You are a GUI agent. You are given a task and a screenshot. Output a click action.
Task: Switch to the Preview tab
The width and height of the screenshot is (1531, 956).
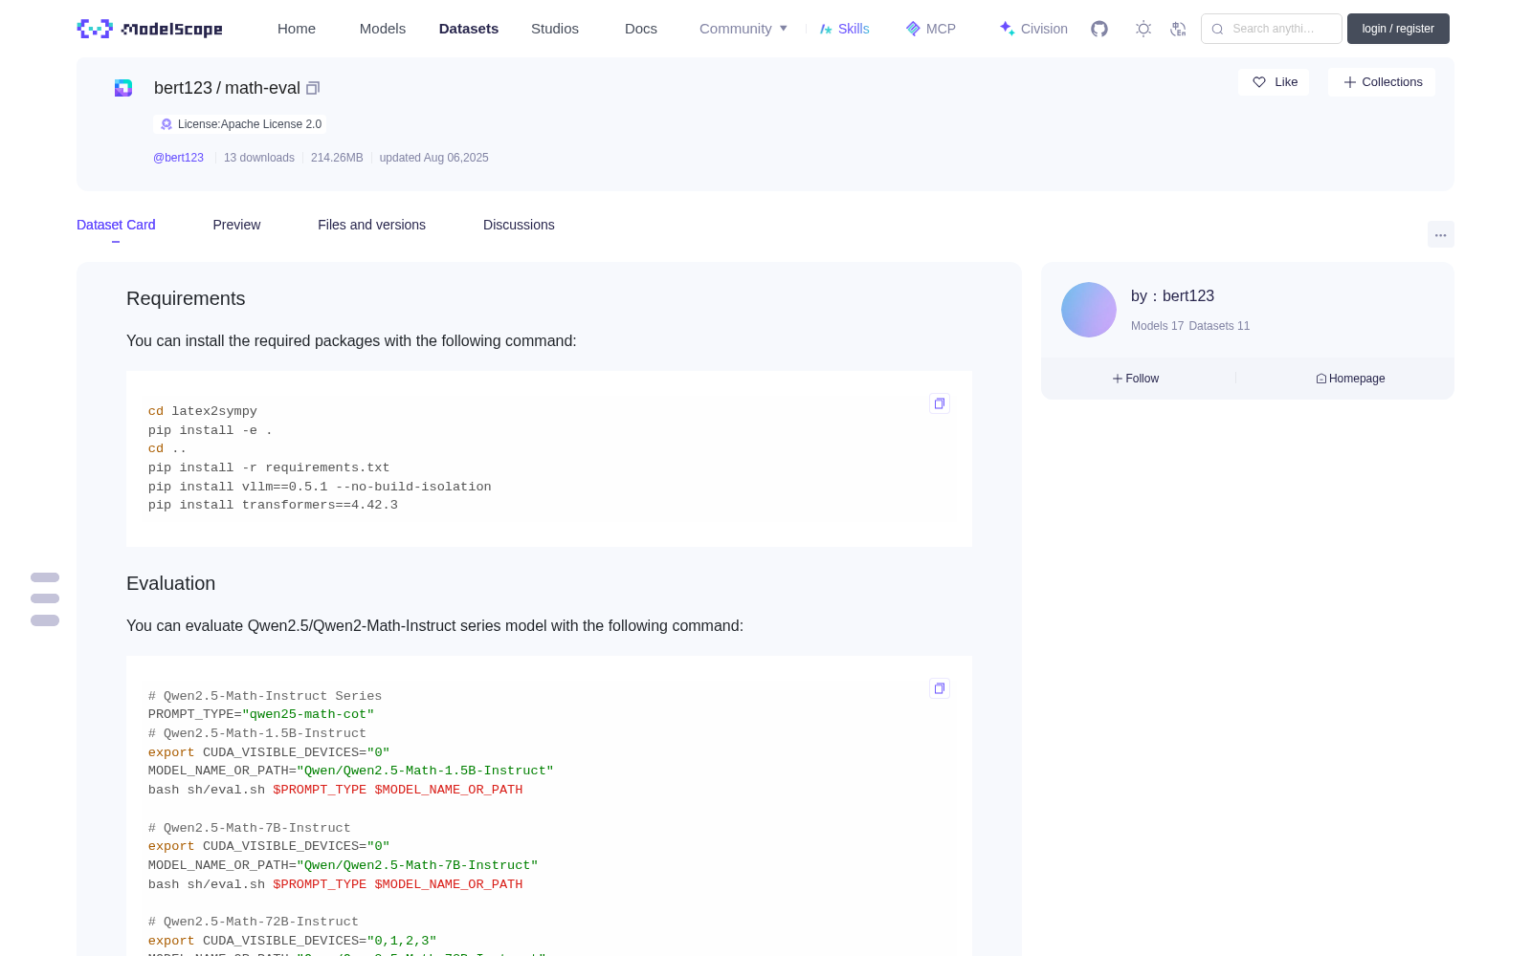click(236, 225)
